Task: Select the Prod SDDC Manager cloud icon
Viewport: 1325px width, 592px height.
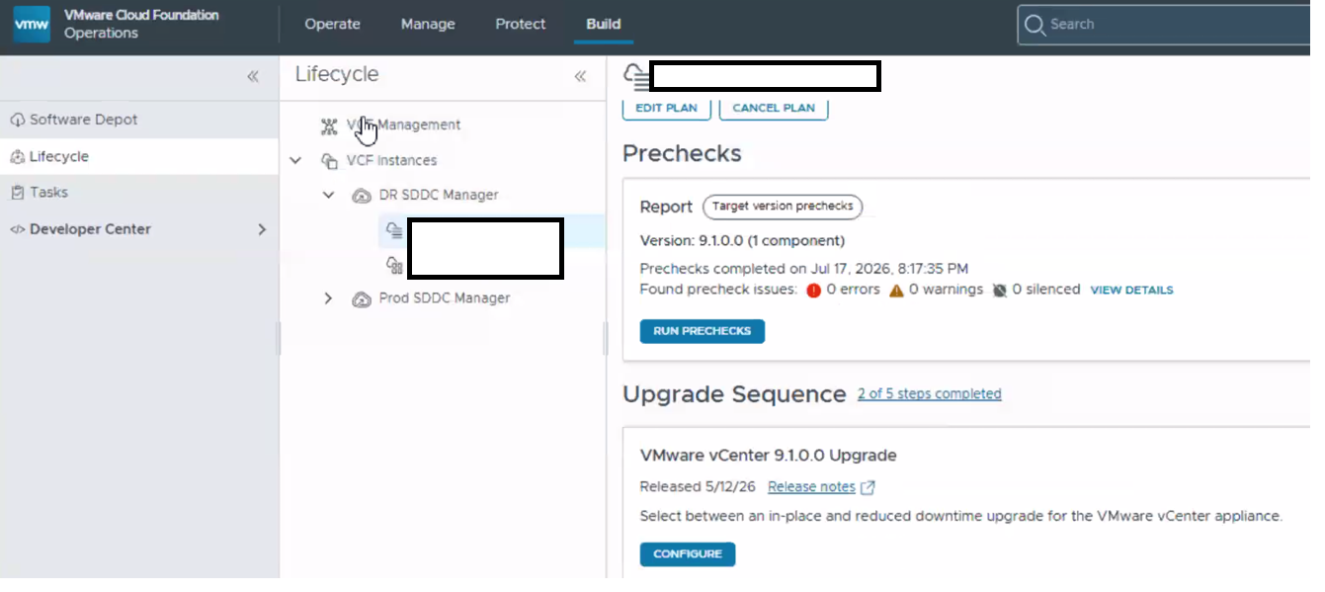Action: (x=362, y=298)
